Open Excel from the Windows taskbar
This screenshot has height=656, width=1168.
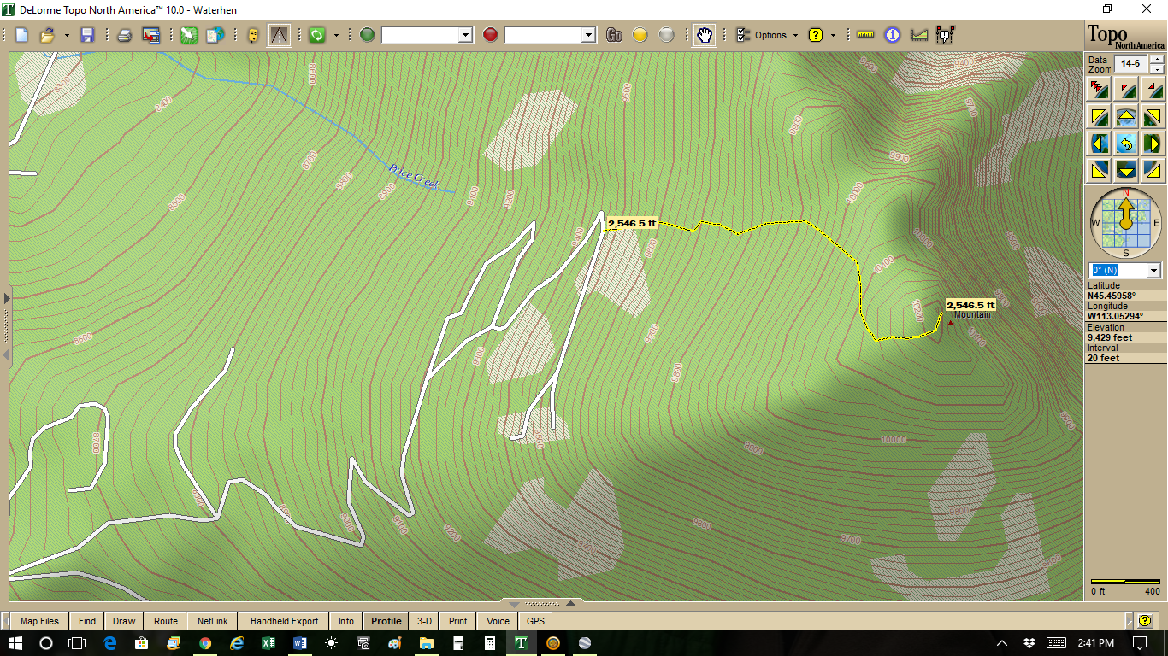click(268, 642)
